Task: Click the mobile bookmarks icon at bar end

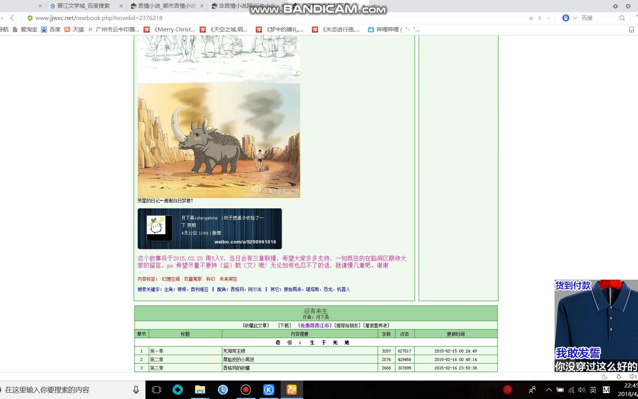Action: tap(631, 30)
